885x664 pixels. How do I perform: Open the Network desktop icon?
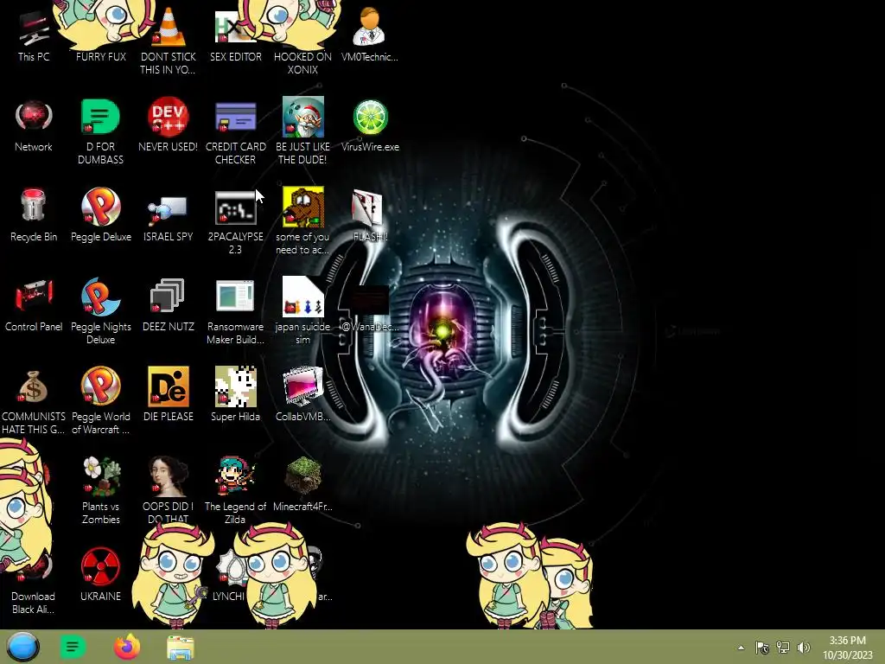(34, 118)
